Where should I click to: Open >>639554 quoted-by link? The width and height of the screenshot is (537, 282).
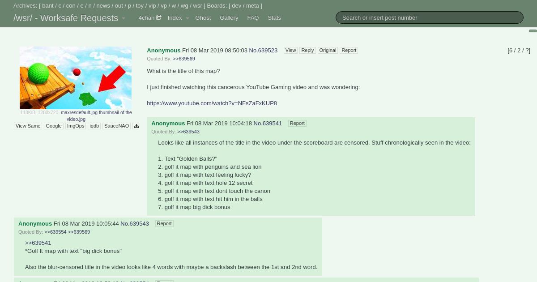(x=55, y=232)
